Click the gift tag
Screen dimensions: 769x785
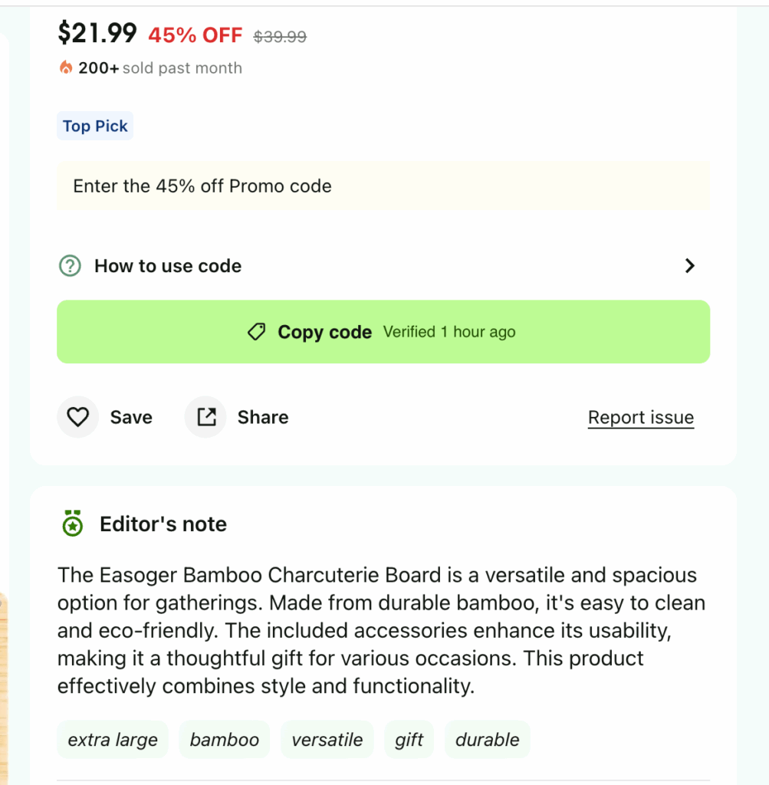click(x=409, y=740)
